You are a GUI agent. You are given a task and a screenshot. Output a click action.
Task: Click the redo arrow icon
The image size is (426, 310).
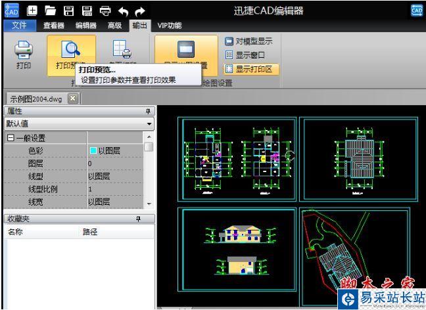tap(140, 11)
